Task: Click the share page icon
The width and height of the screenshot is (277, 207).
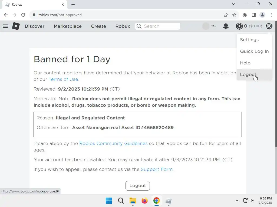Action: click(226, 15)
